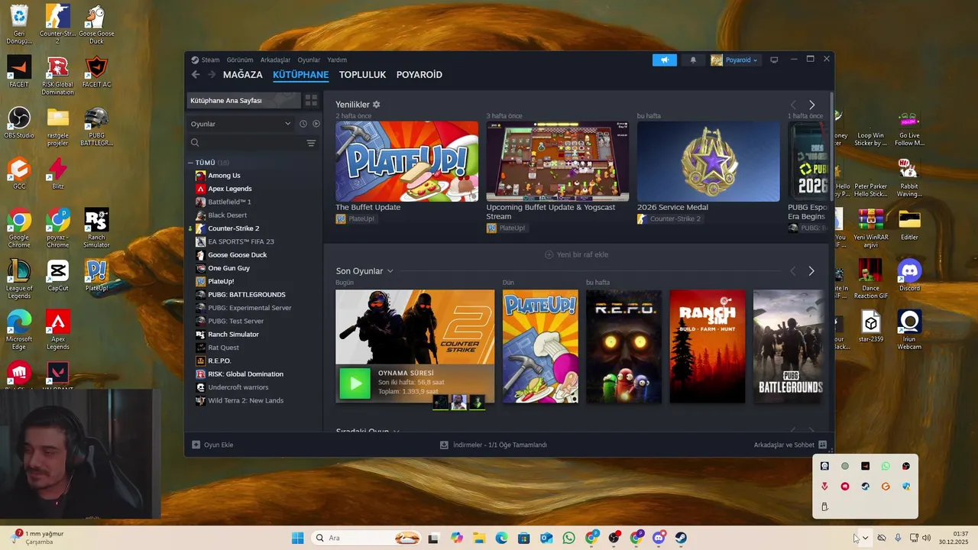Toggle microphone icon in system tray
This screenshot has height=550, width=978.
898,538
